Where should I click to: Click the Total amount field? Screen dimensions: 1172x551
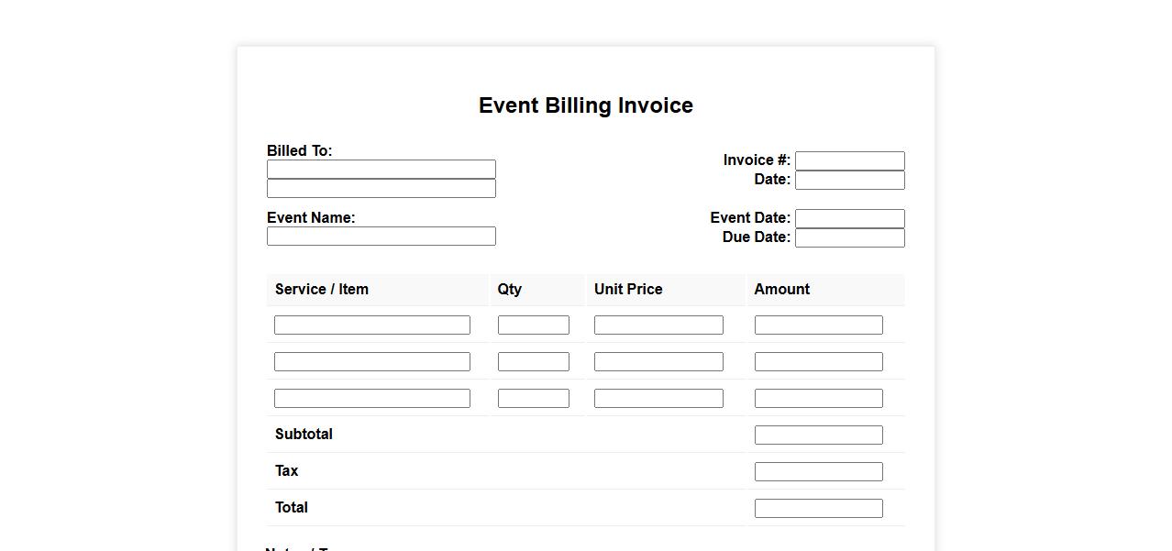[x=818, y=509]
